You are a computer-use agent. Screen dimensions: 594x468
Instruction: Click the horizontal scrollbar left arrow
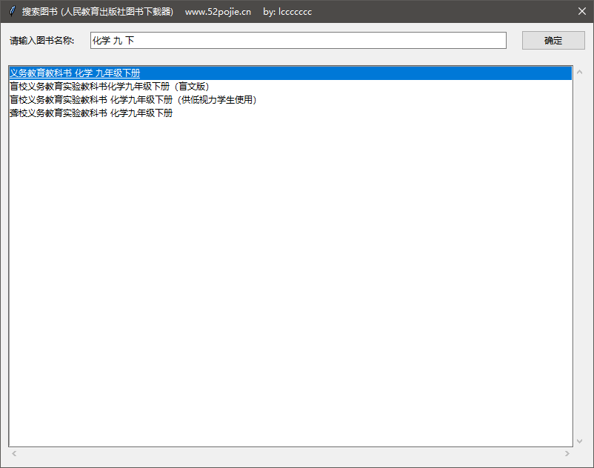[x=14, y=453]
